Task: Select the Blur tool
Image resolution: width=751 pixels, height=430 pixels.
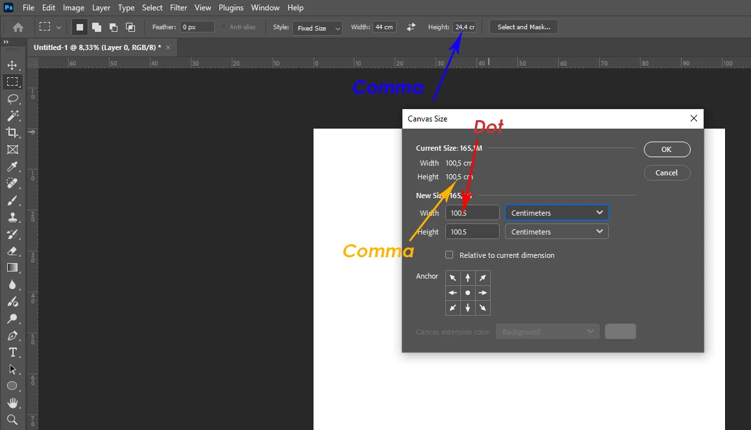Action: pos(12,285)
